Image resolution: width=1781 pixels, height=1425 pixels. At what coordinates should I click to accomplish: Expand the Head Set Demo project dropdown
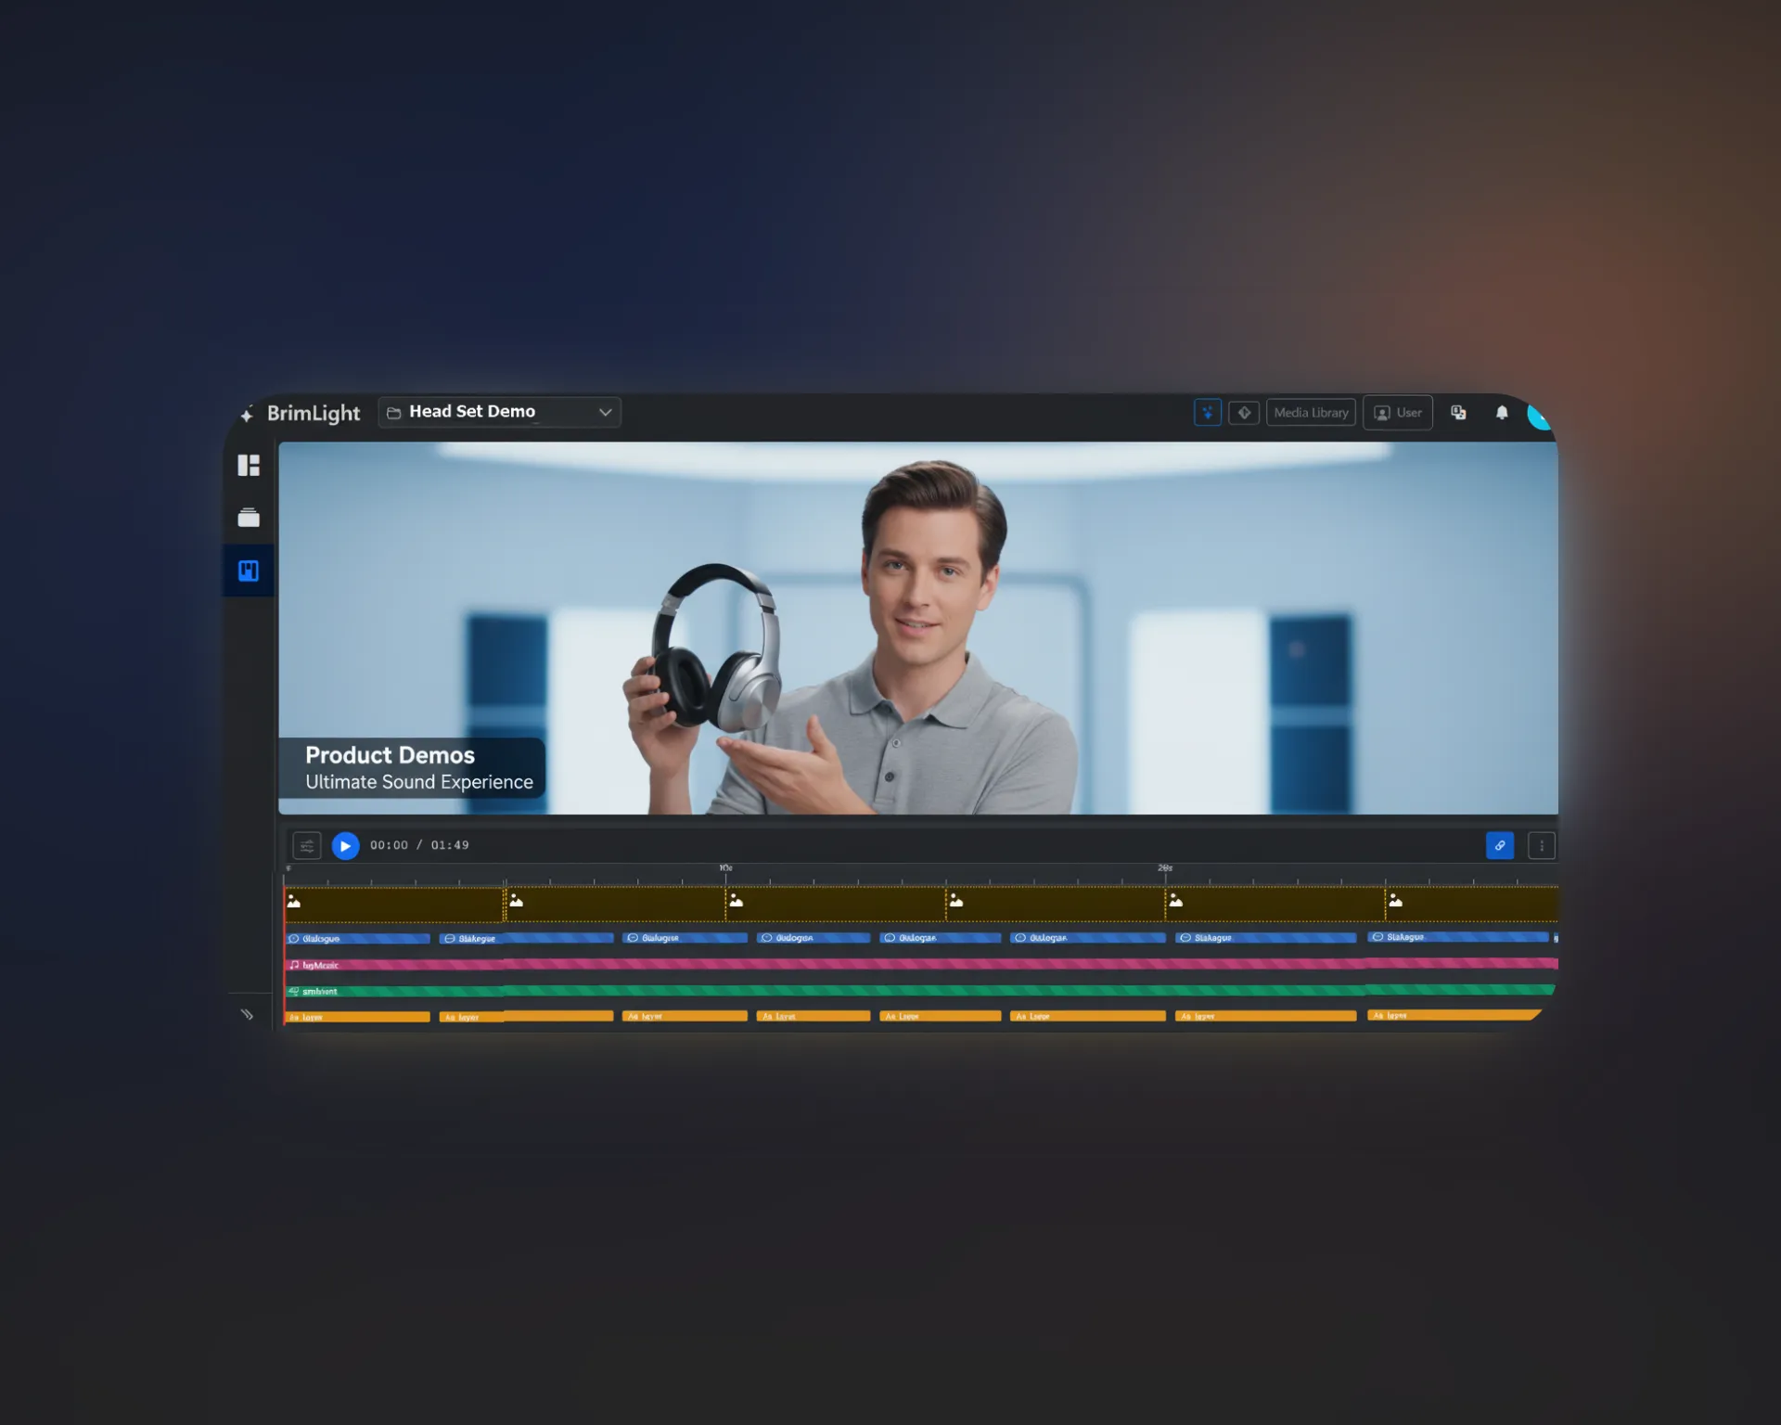pyautogui.click(x=604, y=412)
